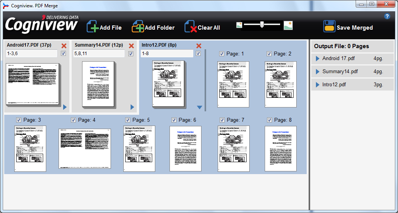The width and height of the screenshot is (398, 213).
Task: Click the 4pg. count beside Android 17.pdf
Action: [378, 59]
